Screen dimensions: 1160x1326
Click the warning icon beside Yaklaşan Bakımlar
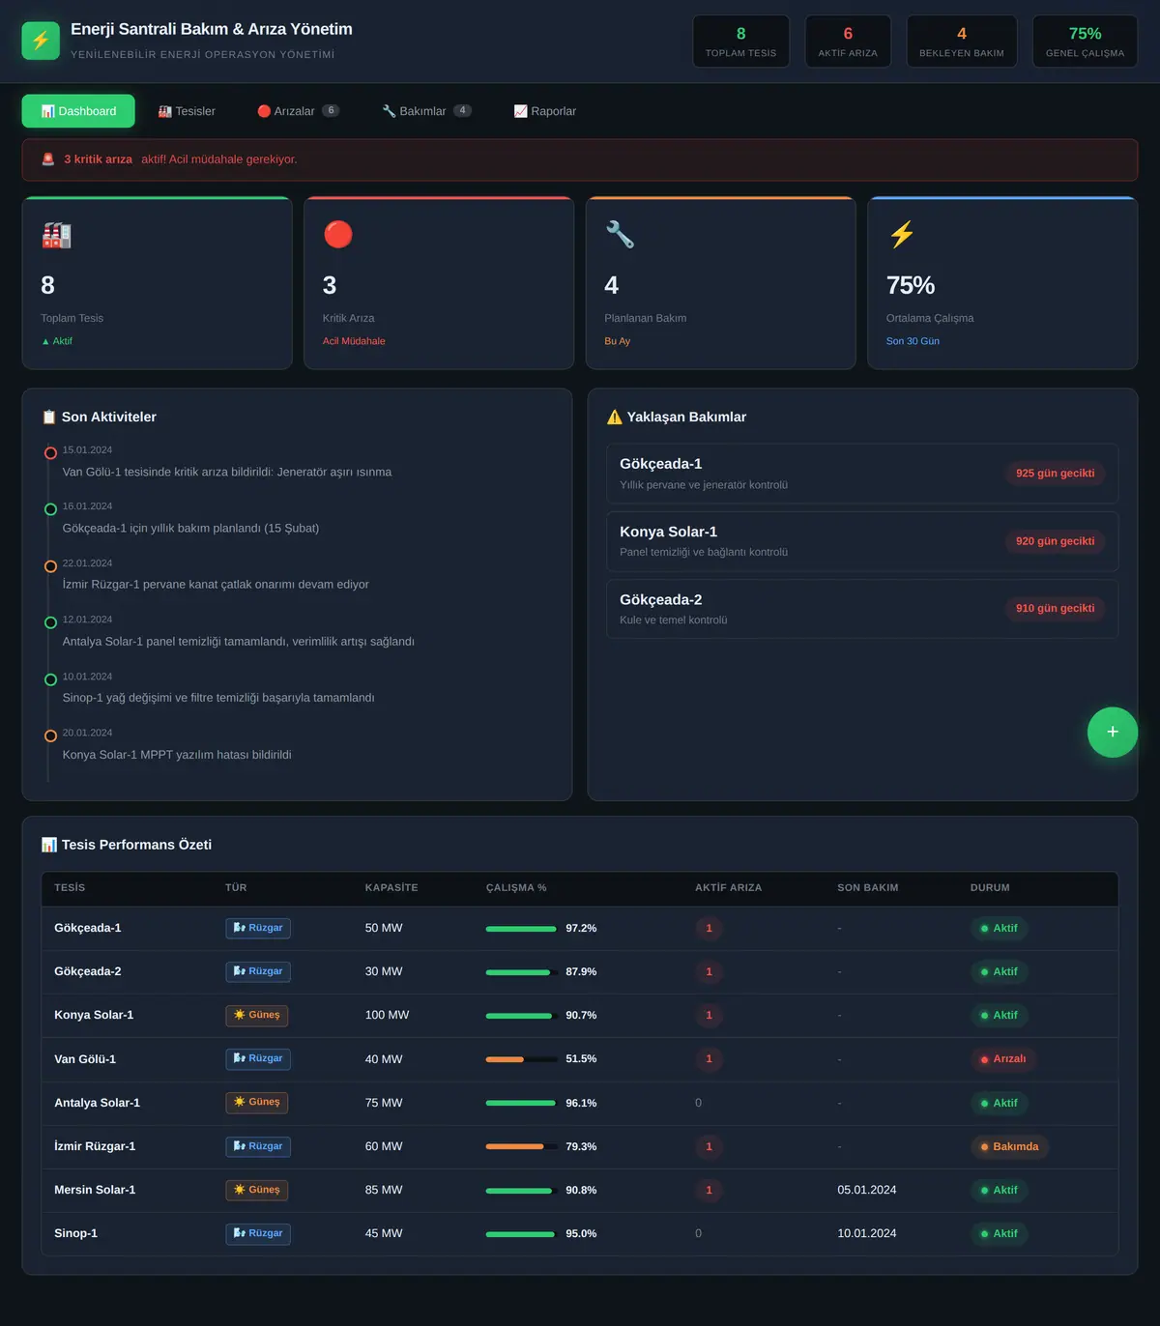614,418
